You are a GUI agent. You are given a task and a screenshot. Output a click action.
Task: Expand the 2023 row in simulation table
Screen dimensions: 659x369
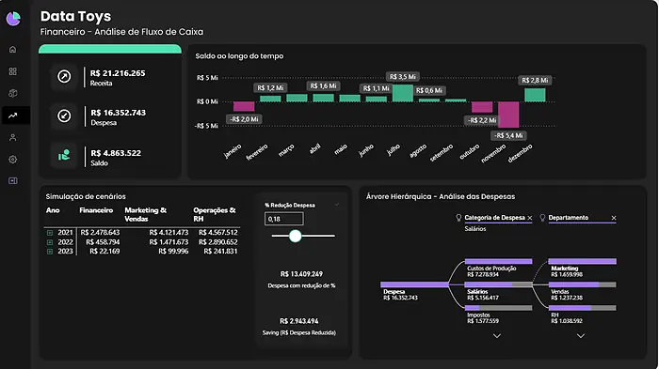click(x=50, y=252)
